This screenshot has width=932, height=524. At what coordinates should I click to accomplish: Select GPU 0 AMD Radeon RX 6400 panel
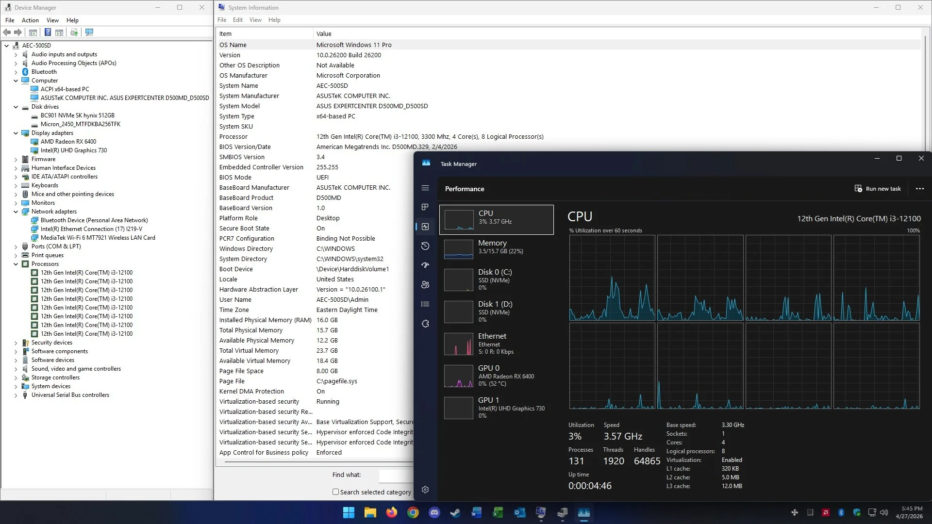(496, 376)
